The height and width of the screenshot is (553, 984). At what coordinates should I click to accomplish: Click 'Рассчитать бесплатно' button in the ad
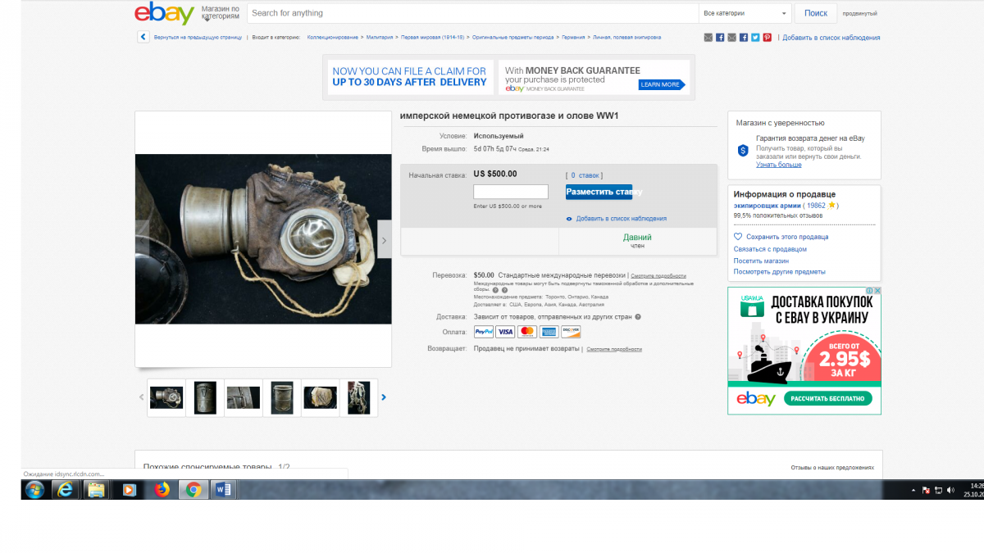[x=827, y=399]
